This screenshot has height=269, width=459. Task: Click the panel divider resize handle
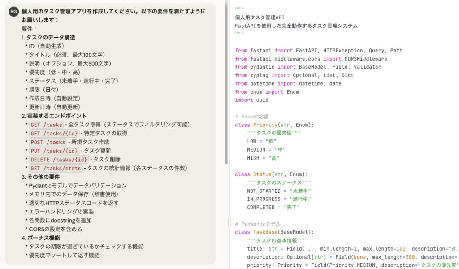(x=229, y=222)
